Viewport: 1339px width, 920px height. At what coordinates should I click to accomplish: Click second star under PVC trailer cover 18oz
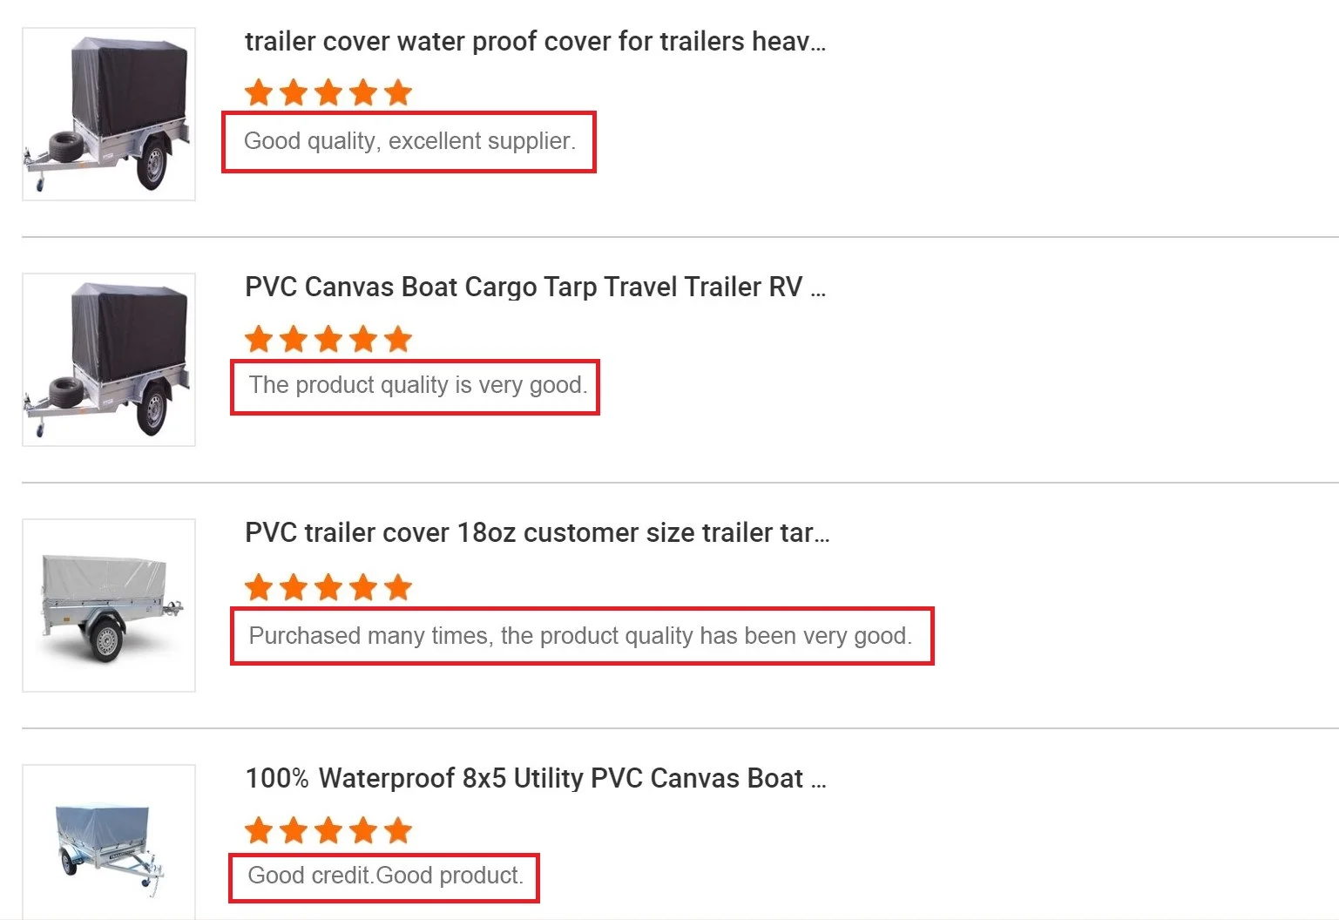(294, 587)
